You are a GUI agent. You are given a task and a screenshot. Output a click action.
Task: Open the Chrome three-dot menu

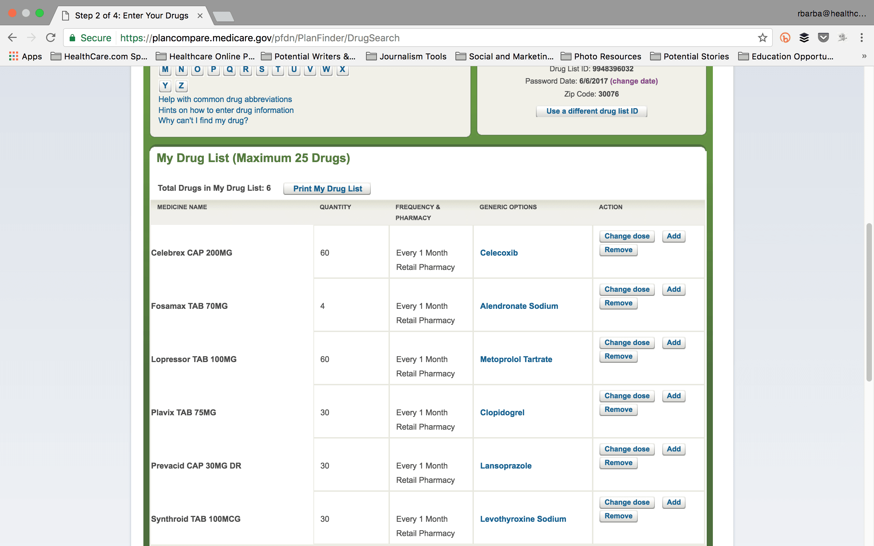click(862, 38)
